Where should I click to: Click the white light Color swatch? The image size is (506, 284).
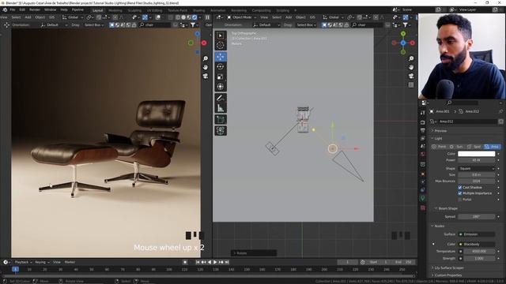pos(476,154)
